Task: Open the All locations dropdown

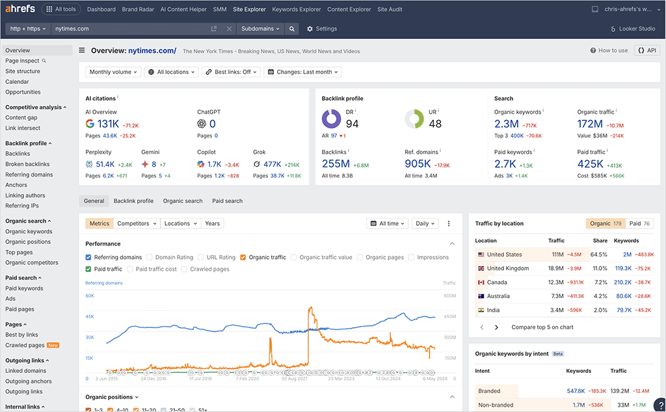Action: tap(171, 72)
